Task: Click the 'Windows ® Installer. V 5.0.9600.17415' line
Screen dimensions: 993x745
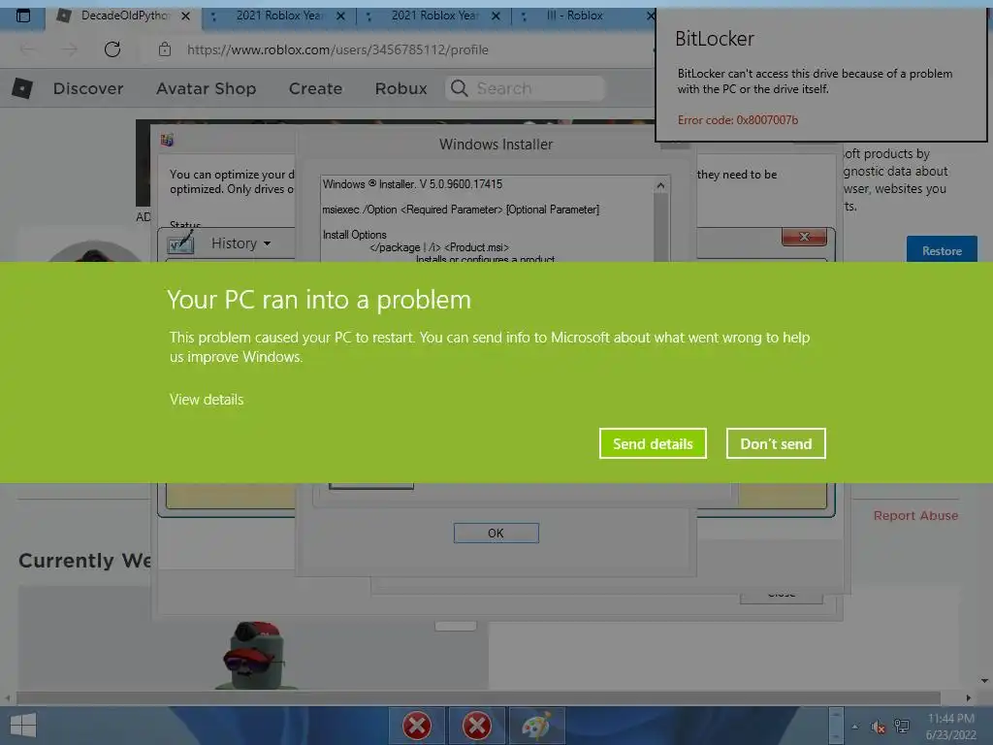Action: [x=412, y=184]
